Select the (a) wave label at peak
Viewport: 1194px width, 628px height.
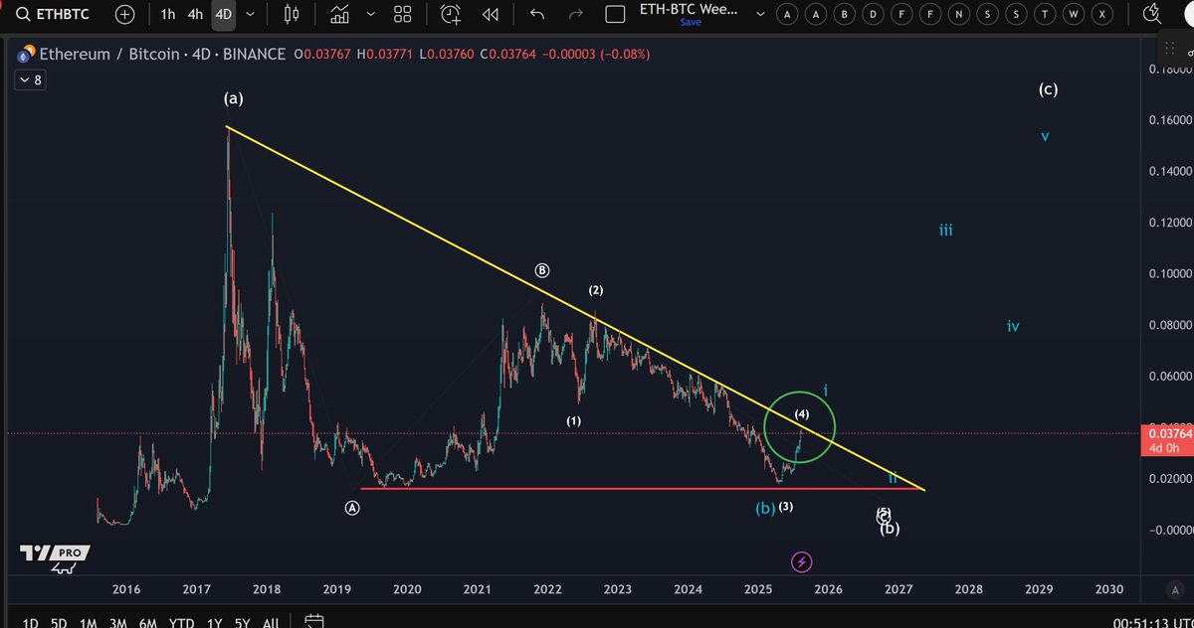click(x=233, y=98)
